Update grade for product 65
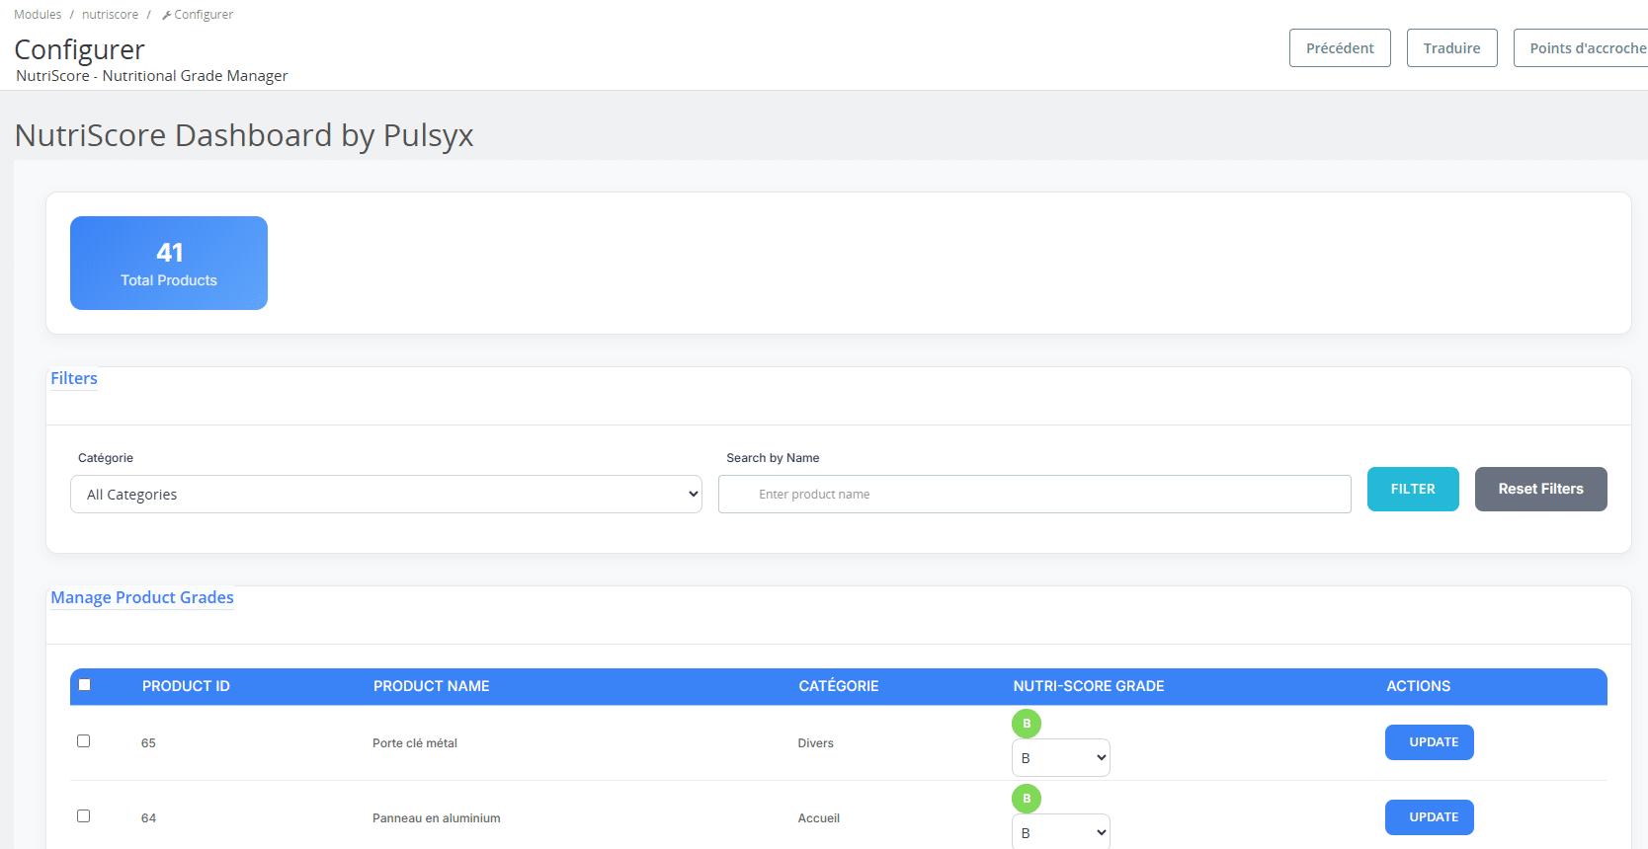This screenshot has height=849, width=1648. pyautogui.click(x=1430, y=742)
